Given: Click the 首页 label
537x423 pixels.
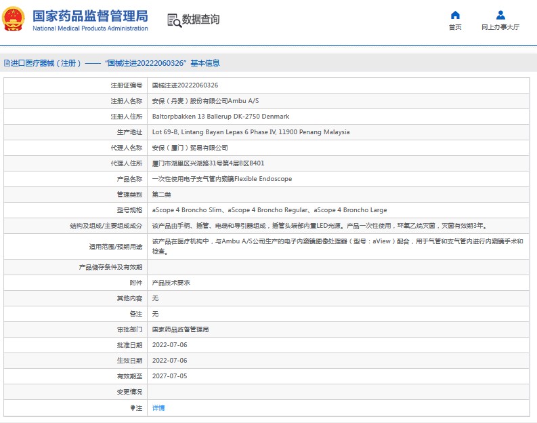Looking at the screenshot, I should click(x=455, y=27).
